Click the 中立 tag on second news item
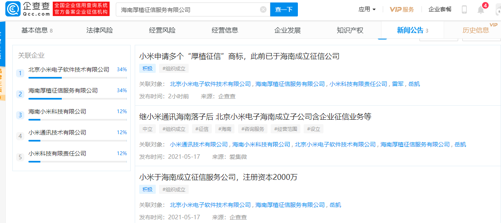The image size is (501, 223). coord(147,129)
